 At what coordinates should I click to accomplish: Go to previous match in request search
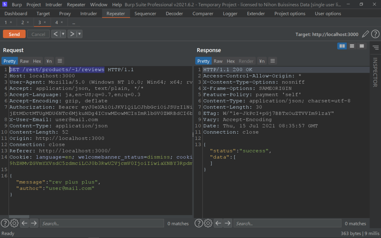[24, 223]
